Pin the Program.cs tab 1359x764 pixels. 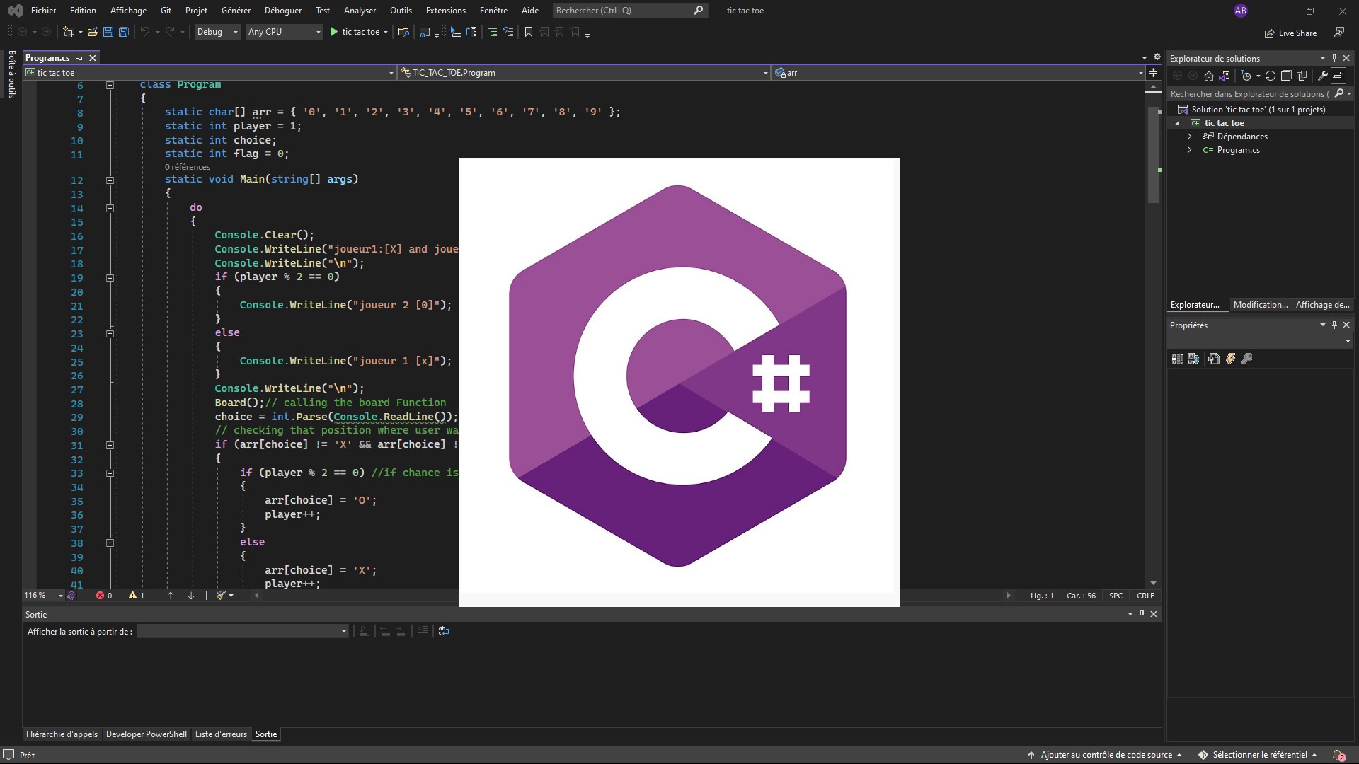pyautogui.click(x=80, y=58)
